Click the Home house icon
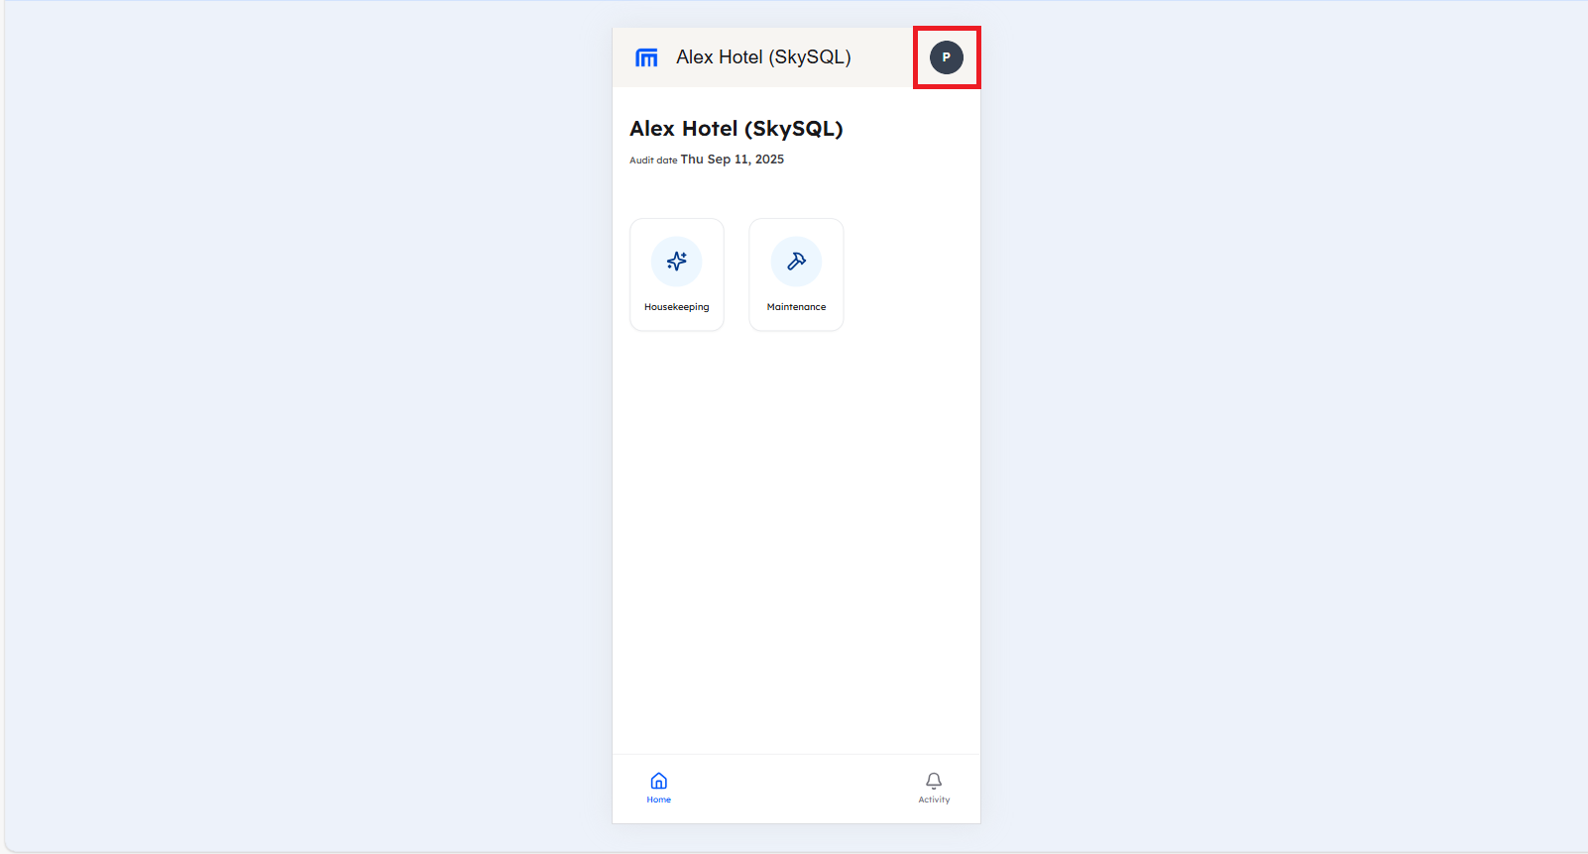1588x854 pixels. coord(659,781)
